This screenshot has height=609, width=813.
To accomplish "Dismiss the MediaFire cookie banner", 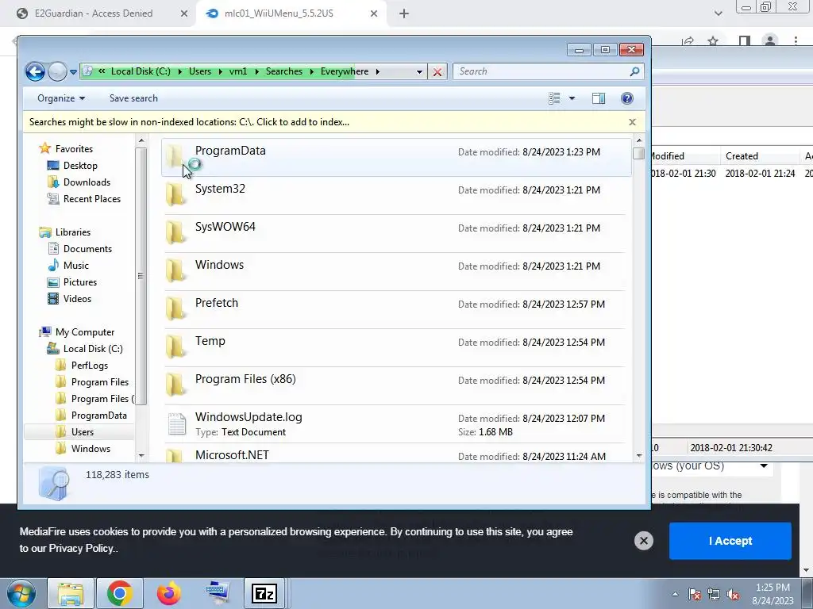I will coord(643,541).
